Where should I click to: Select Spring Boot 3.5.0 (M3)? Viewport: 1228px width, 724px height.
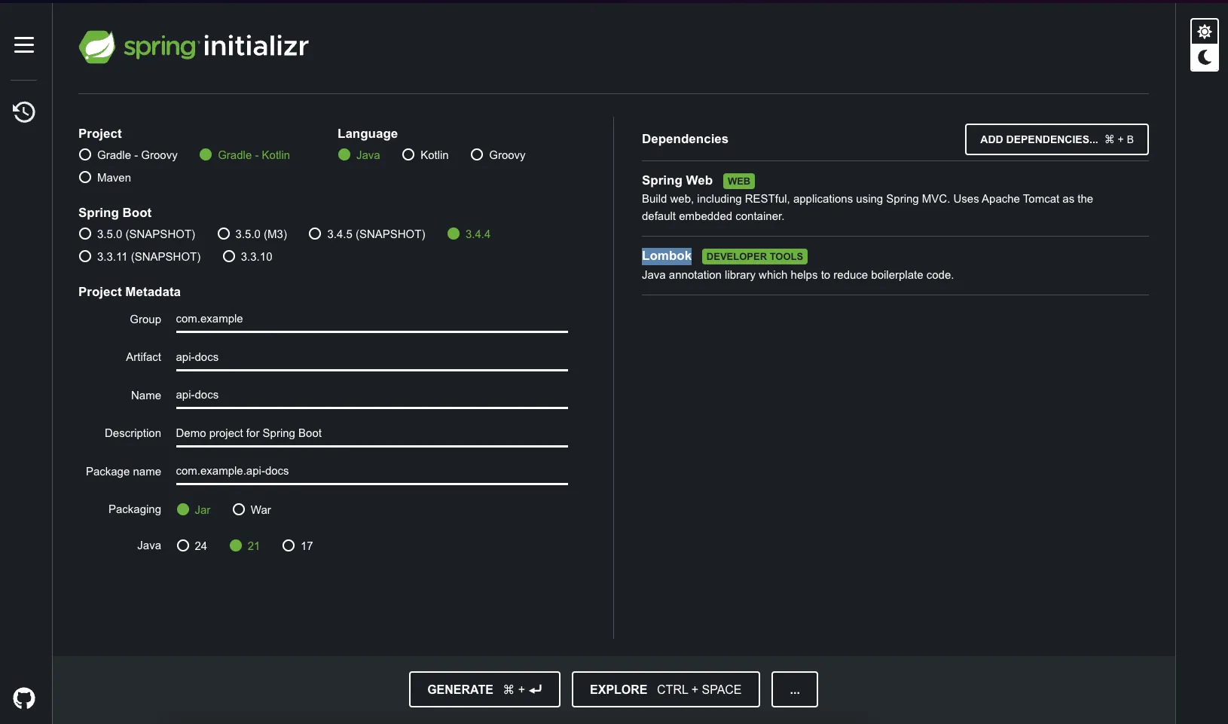click(252, 234)
